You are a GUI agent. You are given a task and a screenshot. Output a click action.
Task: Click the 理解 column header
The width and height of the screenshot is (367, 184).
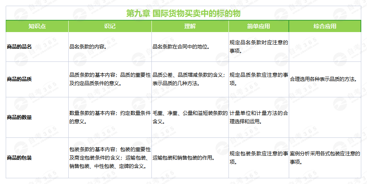tap(190, 26)
